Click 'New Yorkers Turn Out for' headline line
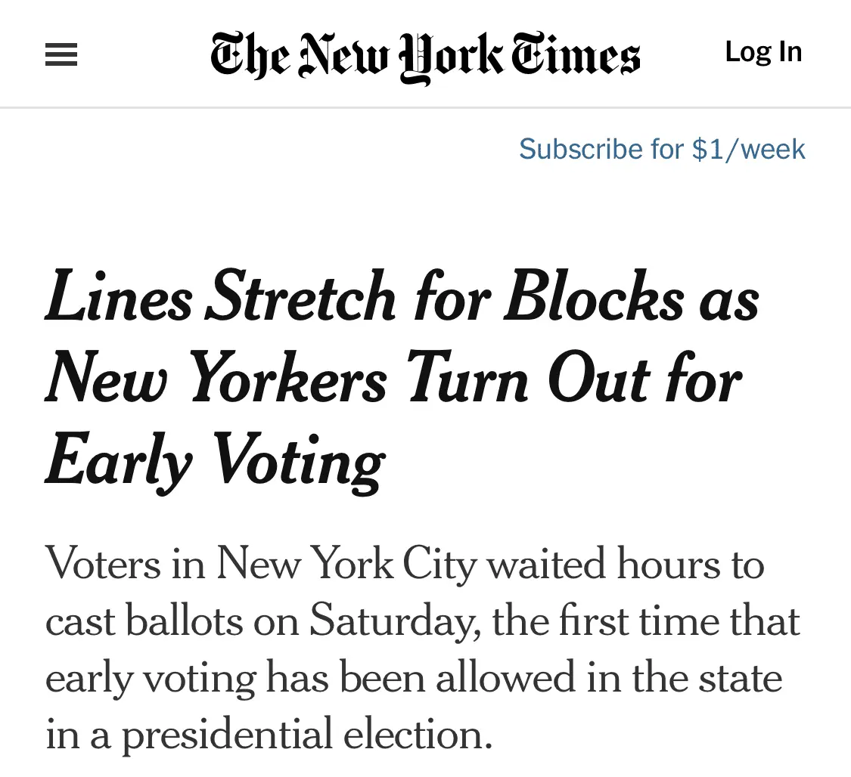Image resolution: width=851 pixels, height=777 pixels. click(x=393, y=379)
